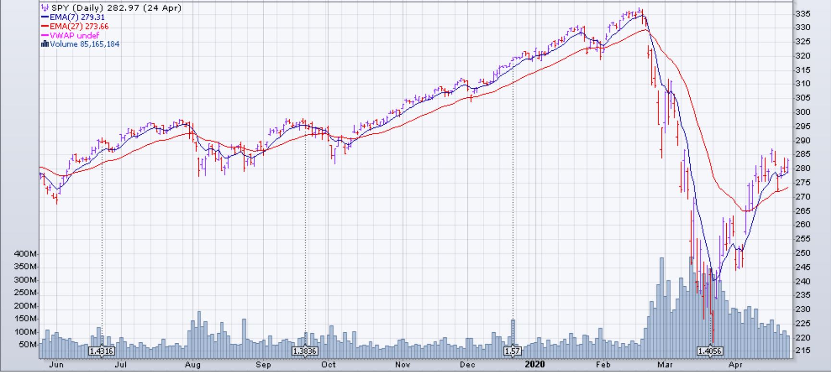Click the 1.4056 marker label in March

(x=710, y=351)
